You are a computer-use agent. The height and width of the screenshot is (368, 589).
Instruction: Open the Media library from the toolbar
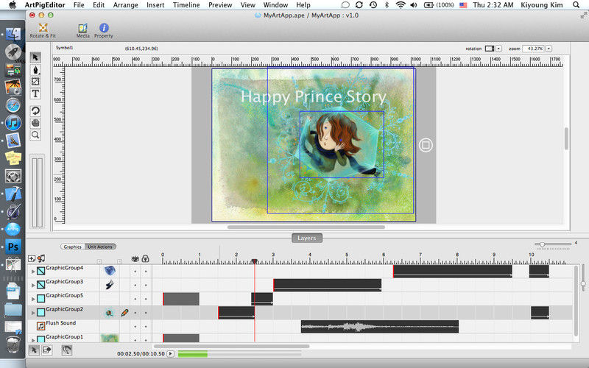click(82, 30)
